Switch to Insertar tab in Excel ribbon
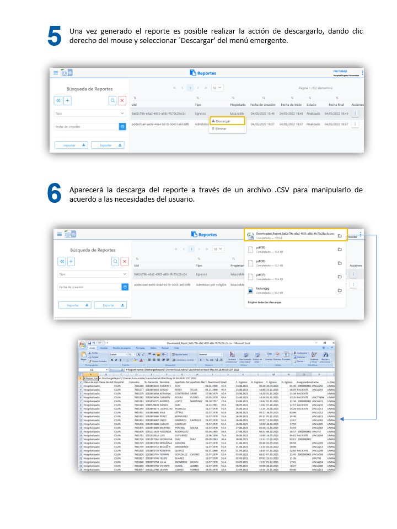Viewport: 397px width, 529px height. pyautogui.click(x=104, y=348)
